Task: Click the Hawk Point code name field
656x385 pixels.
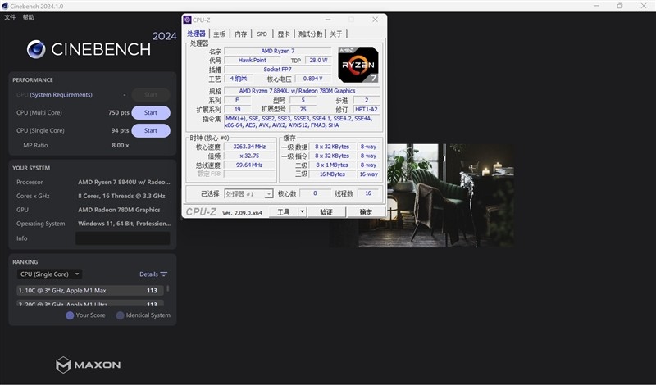Action: point(252,60)
